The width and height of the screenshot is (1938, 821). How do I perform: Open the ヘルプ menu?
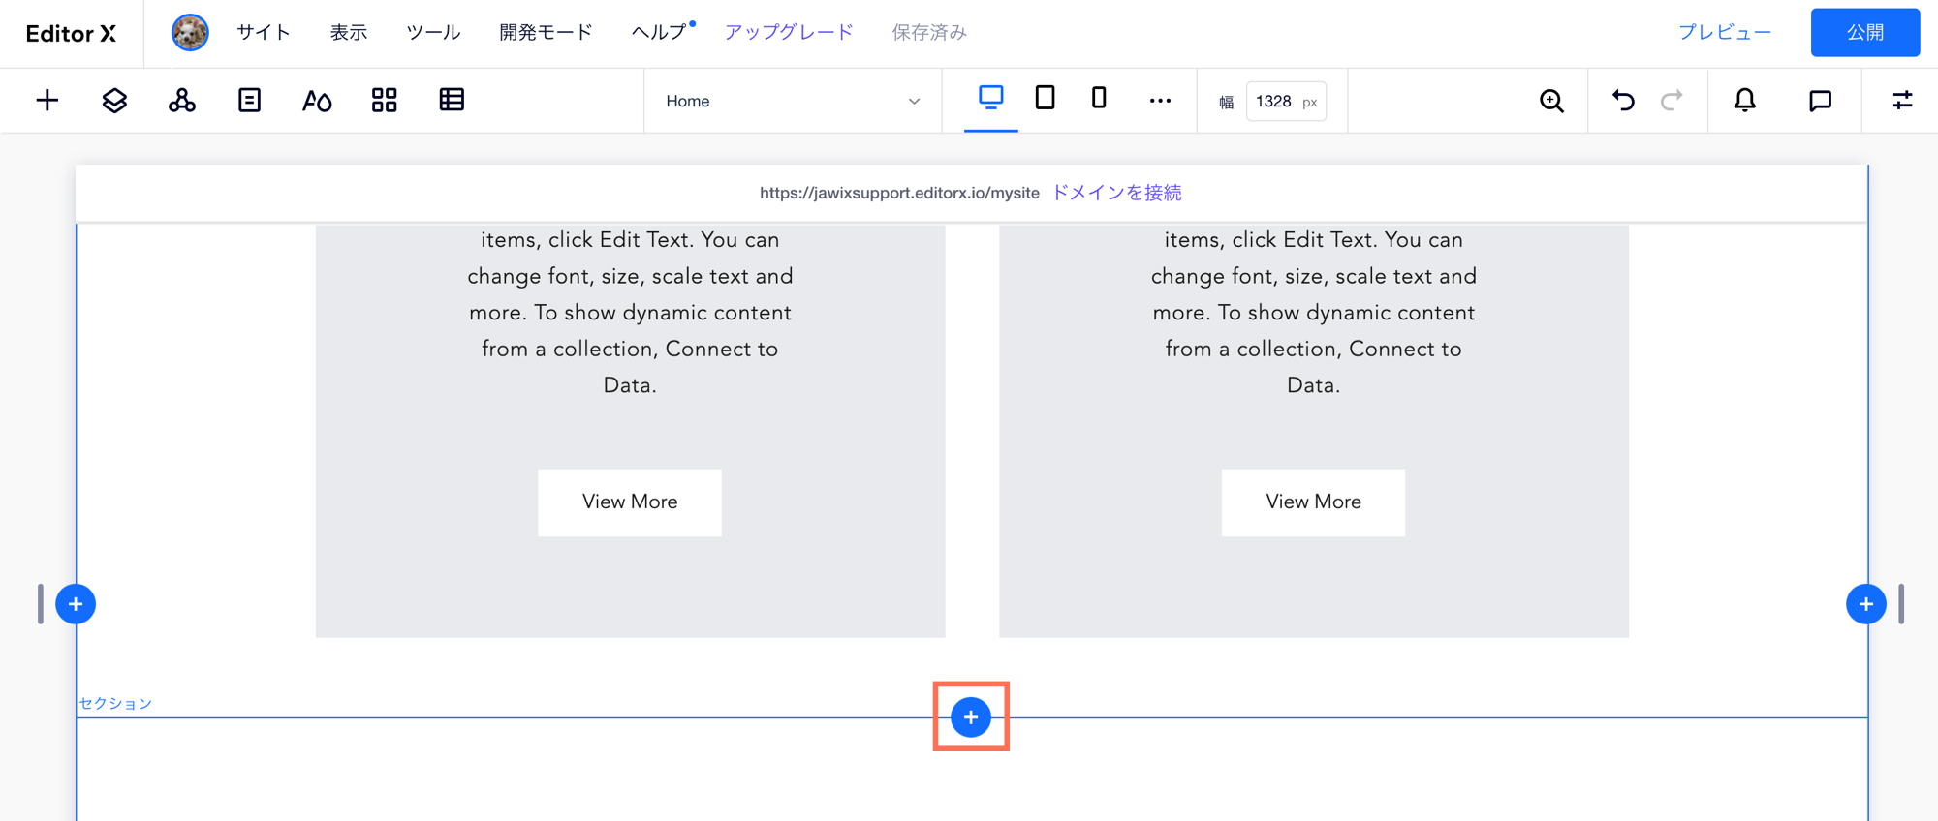coord(659,33)
